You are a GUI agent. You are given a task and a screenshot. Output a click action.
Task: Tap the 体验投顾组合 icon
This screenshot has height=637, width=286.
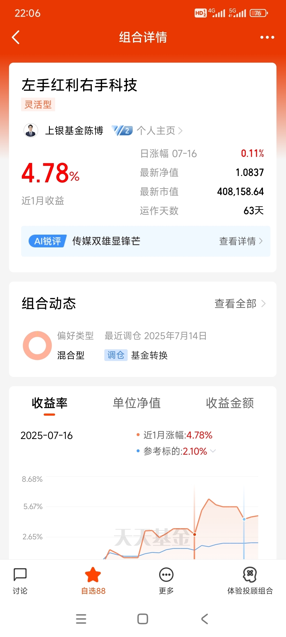250,575
